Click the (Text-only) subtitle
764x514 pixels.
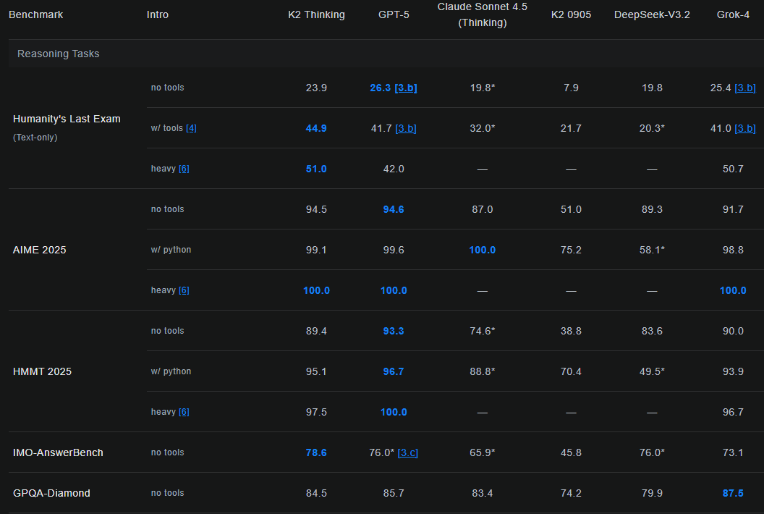pyautogui.click(x=35, y=138)
